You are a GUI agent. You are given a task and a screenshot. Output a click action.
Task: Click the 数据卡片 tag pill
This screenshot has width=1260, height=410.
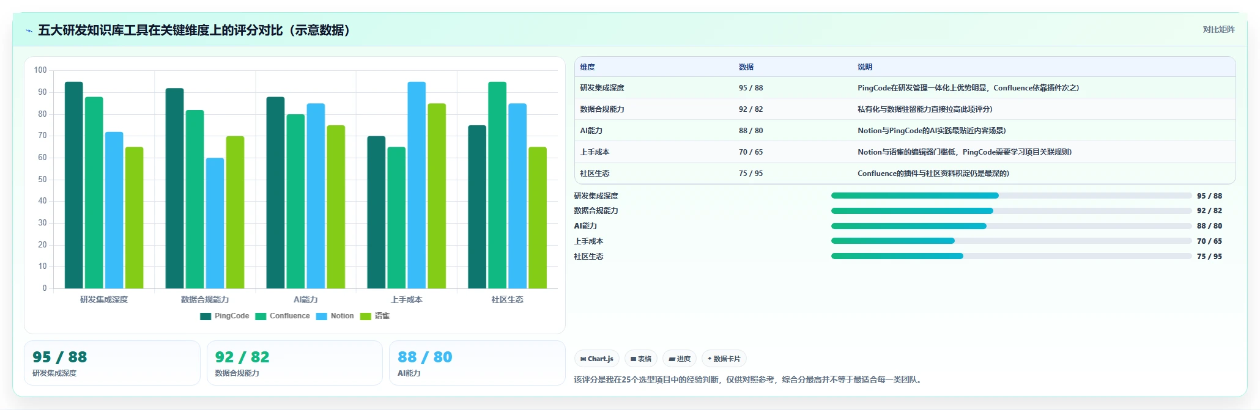[x=724, y=359]
